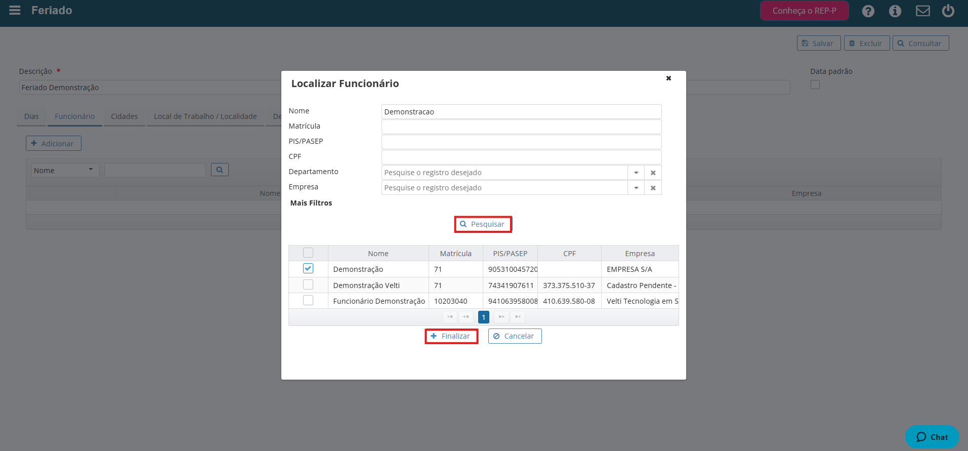This screenshot has height=451, width=968.
Task: Click the Excluir button
Action: click(x=866, y=43)
